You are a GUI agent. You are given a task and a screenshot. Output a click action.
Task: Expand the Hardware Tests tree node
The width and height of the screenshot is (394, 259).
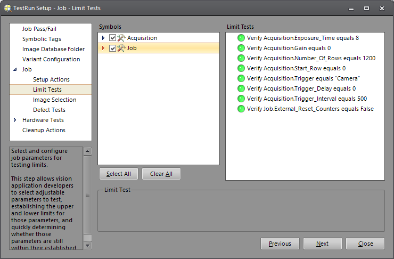[x=15, y=120]
